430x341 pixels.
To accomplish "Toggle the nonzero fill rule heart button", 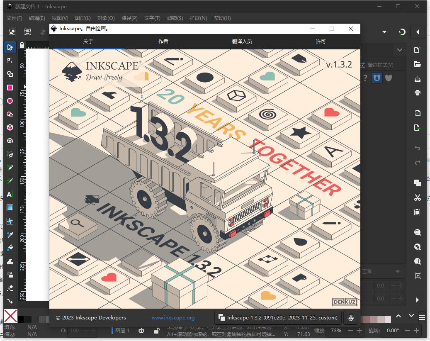I will [389, 78].
